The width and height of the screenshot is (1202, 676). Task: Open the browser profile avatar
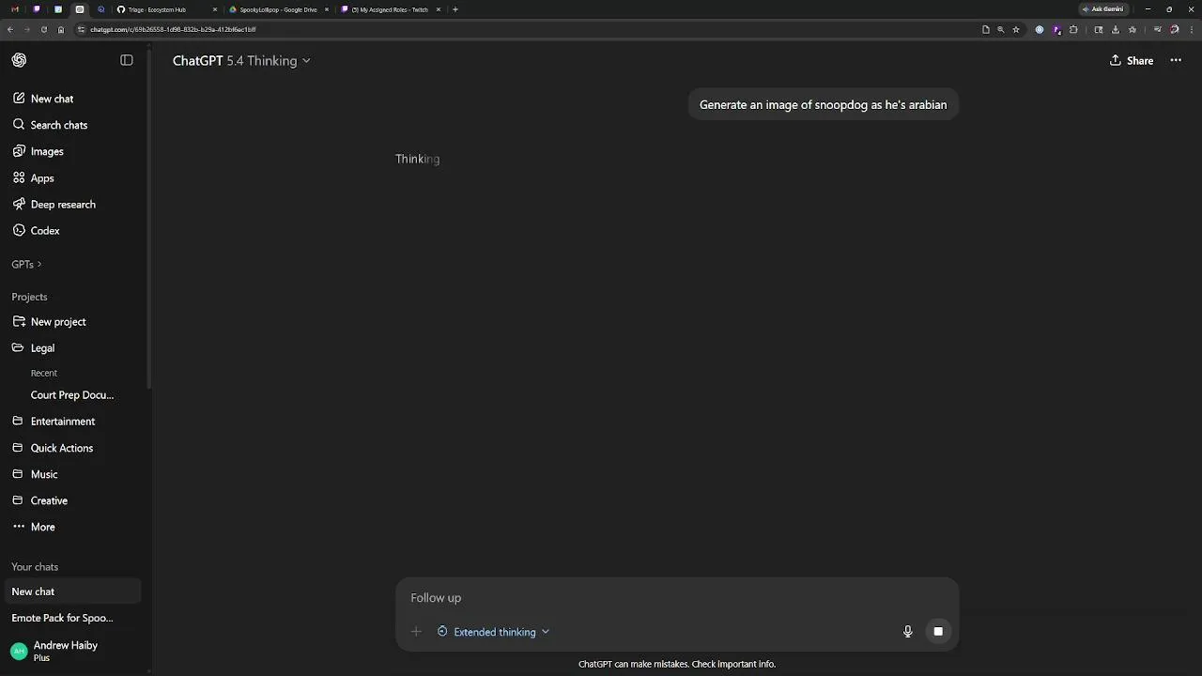pos(1175,29)
